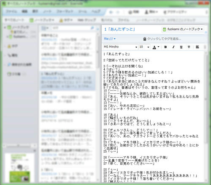Apply italic formatting in the note editor
This screenshot has width=211, height=185.
173,47
